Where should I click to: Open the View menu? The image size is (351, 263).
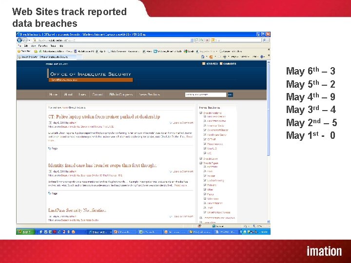coord(33,46)
